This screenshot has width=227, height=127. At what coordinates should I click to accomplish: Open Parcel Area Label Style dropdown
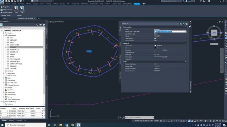(x=185, y=31)
